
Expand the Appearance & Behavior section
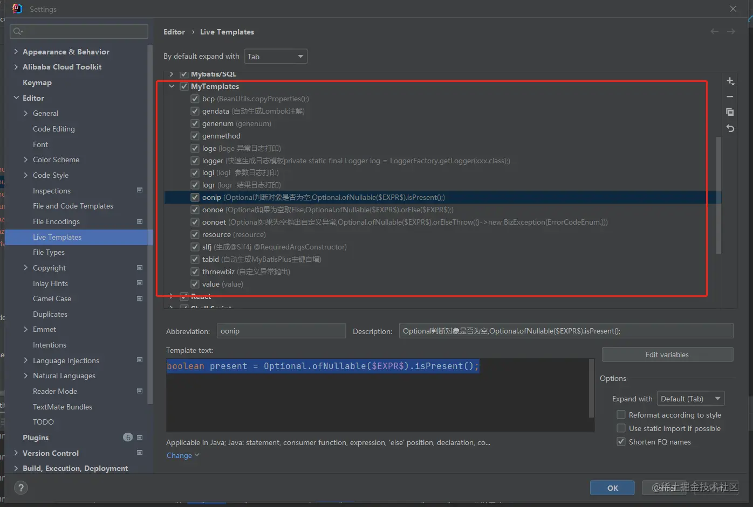(16, 52)
